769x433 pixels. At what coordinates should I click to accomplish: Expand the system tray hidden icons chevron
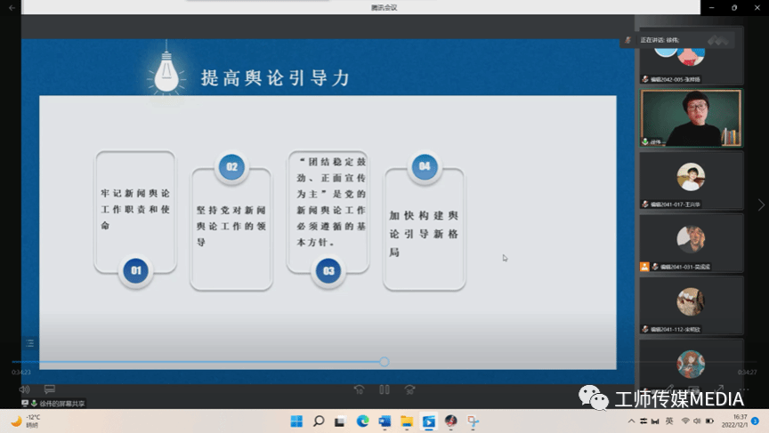click(x=631, y=421)
